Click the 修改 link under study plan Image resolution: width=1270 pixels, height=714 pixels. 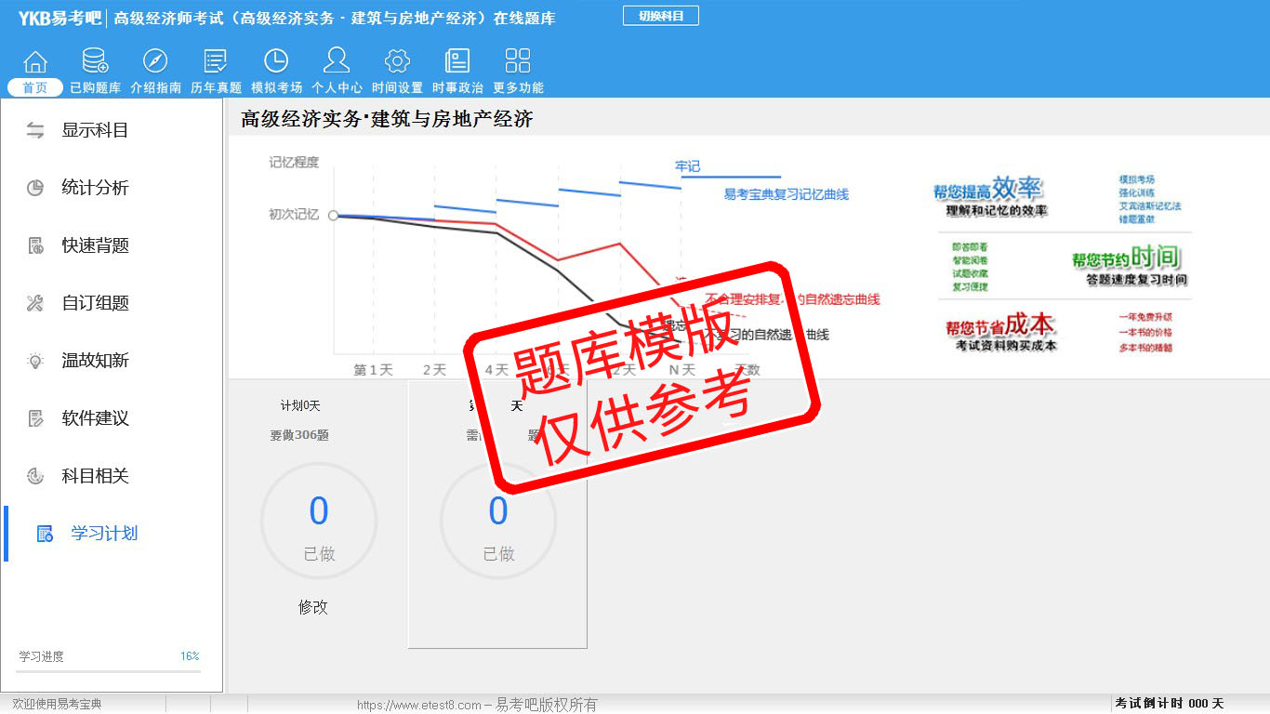tap(313, 607)
